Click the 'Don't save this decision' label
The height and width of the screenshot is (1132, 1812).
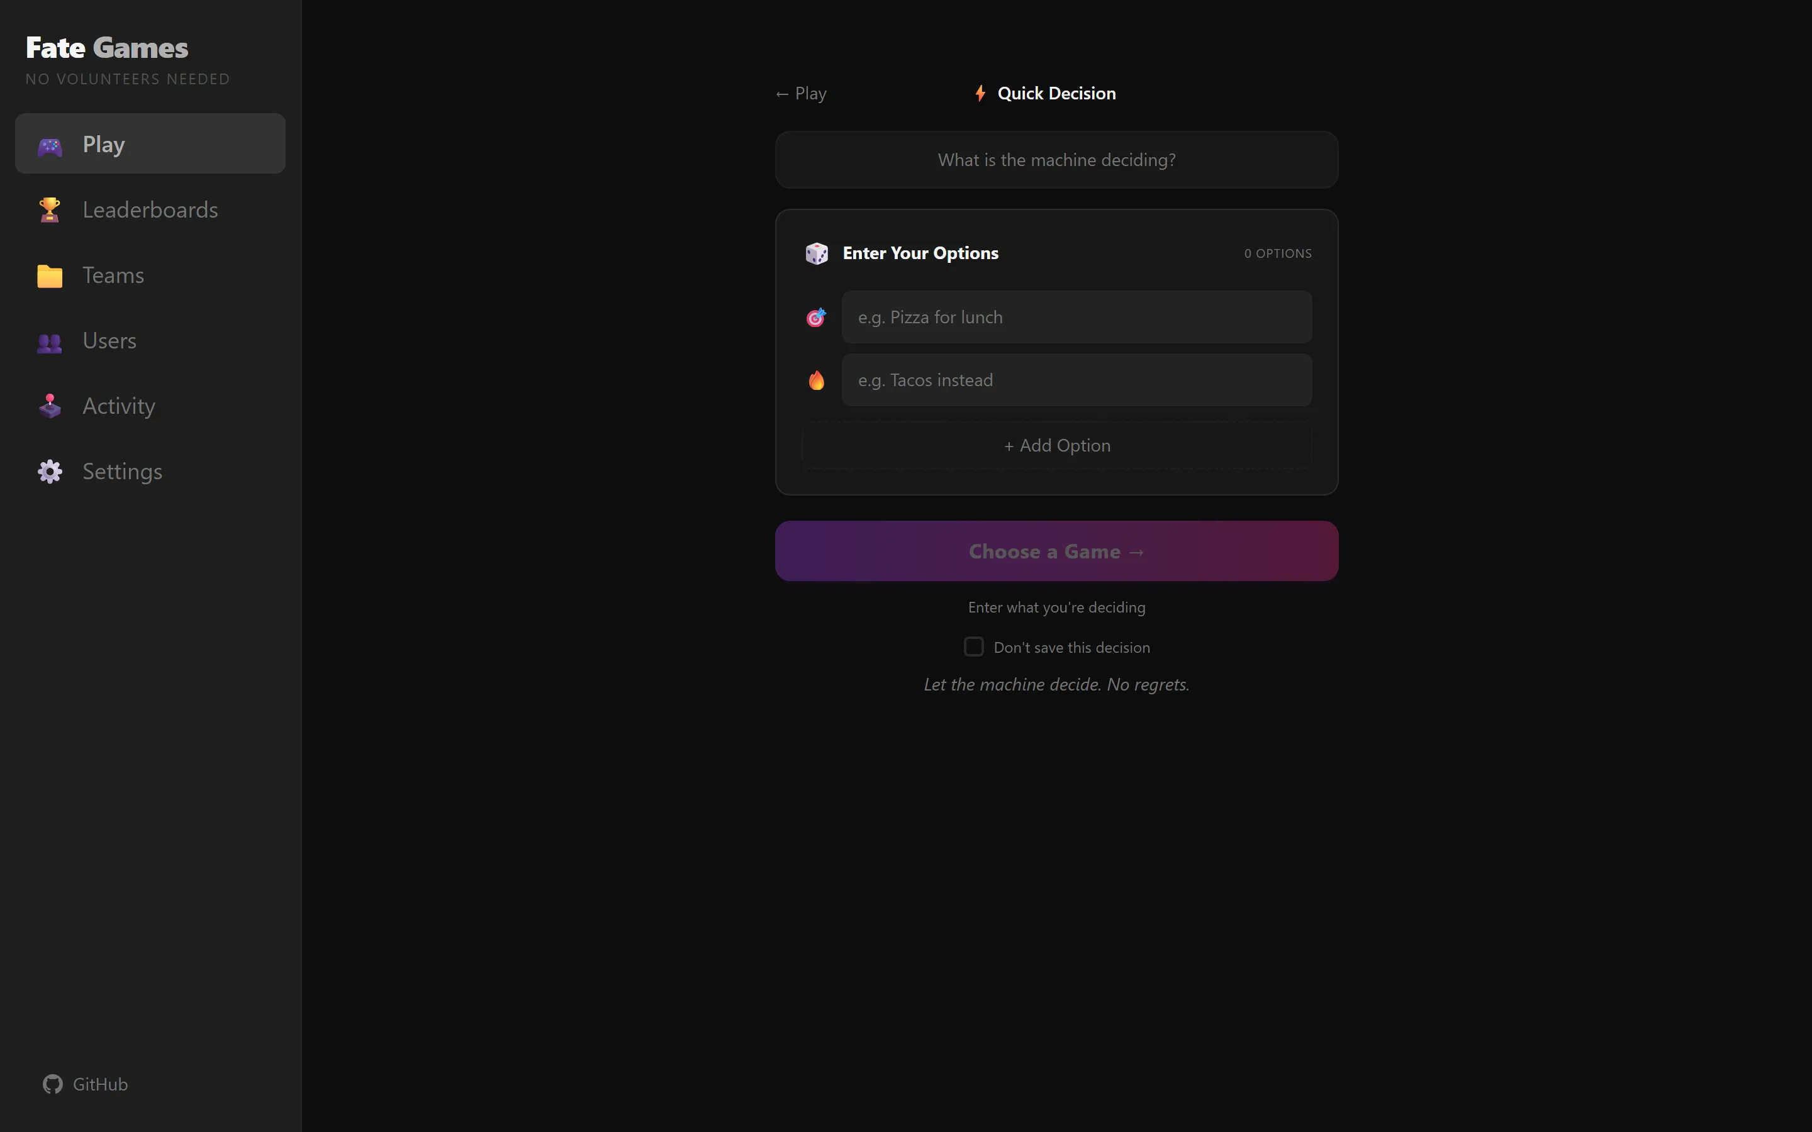click(1071, 648)
